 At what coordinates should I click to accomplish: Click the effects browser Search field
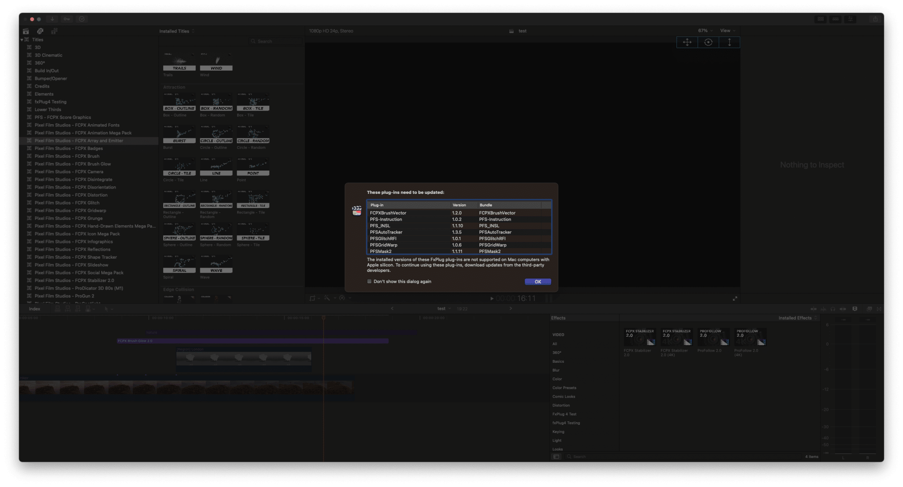[683, 457]
